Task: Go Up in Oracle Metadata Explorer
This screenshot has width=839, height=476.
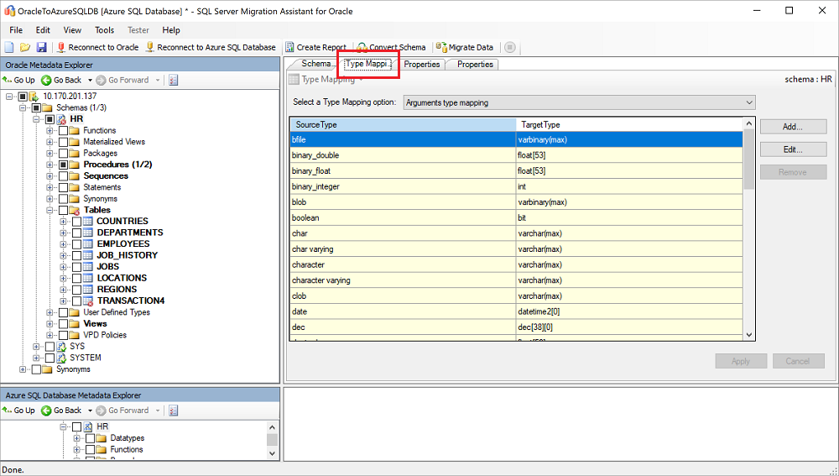Action: click(x=19, y=81)
